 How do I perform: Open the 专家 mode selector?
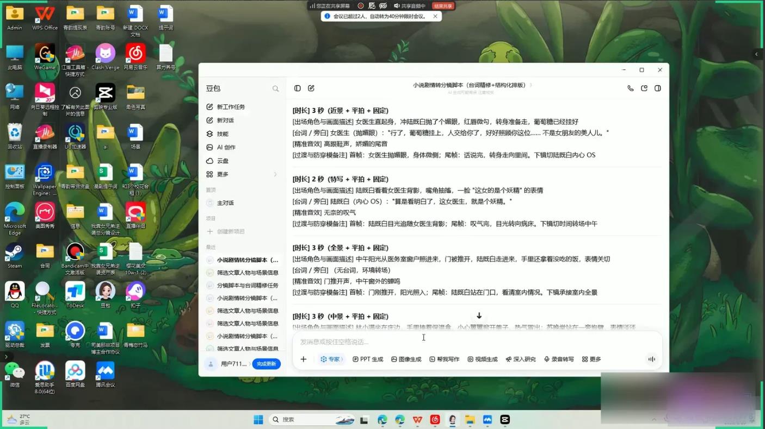[331, 359]
